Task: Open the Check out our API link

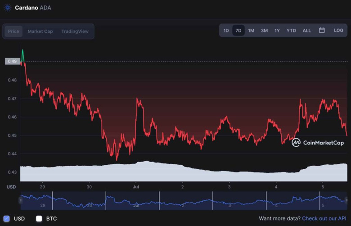Action: pyautogui.click(x=324, y=218)
